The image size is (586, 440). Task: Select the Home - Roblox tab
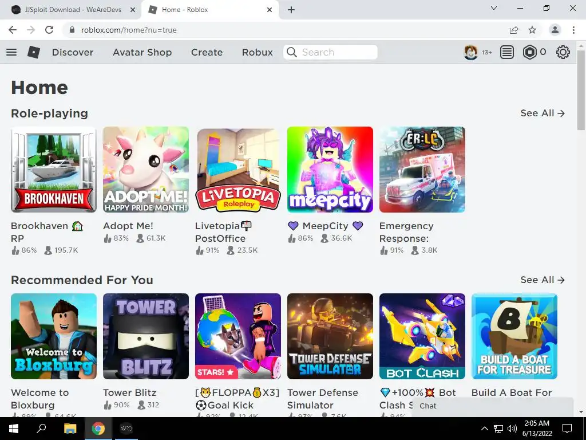(x=209, y=10)
